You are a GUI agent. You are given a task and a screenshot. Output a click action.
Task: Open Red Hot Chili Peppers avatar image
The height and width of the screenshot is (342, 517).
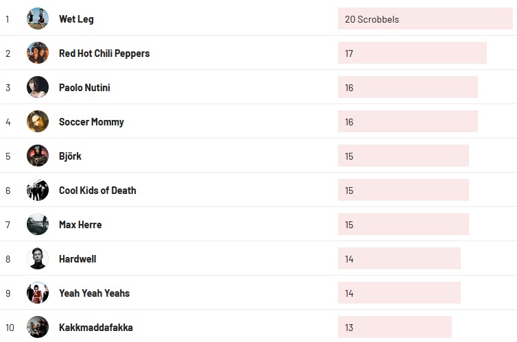[x=38, y=53]
